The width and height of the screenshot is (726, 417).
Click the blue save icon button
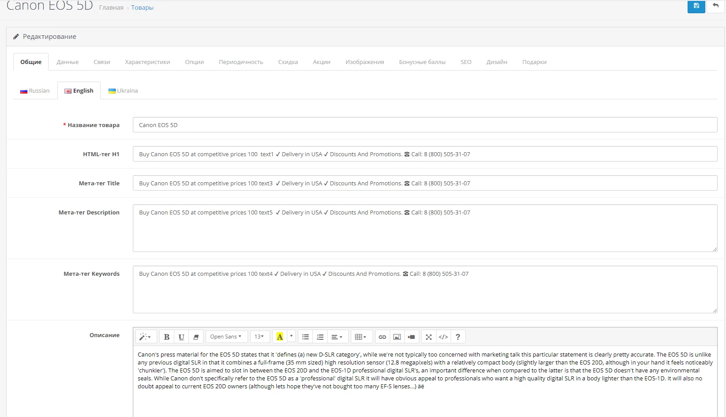(x=696, y=6)
